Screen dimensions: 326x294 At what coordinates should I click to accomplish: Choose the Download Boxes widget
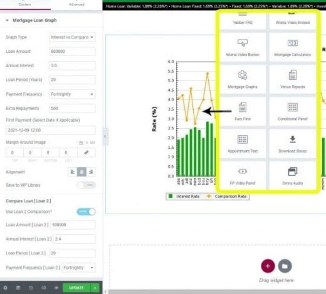(x=292, y=143)
